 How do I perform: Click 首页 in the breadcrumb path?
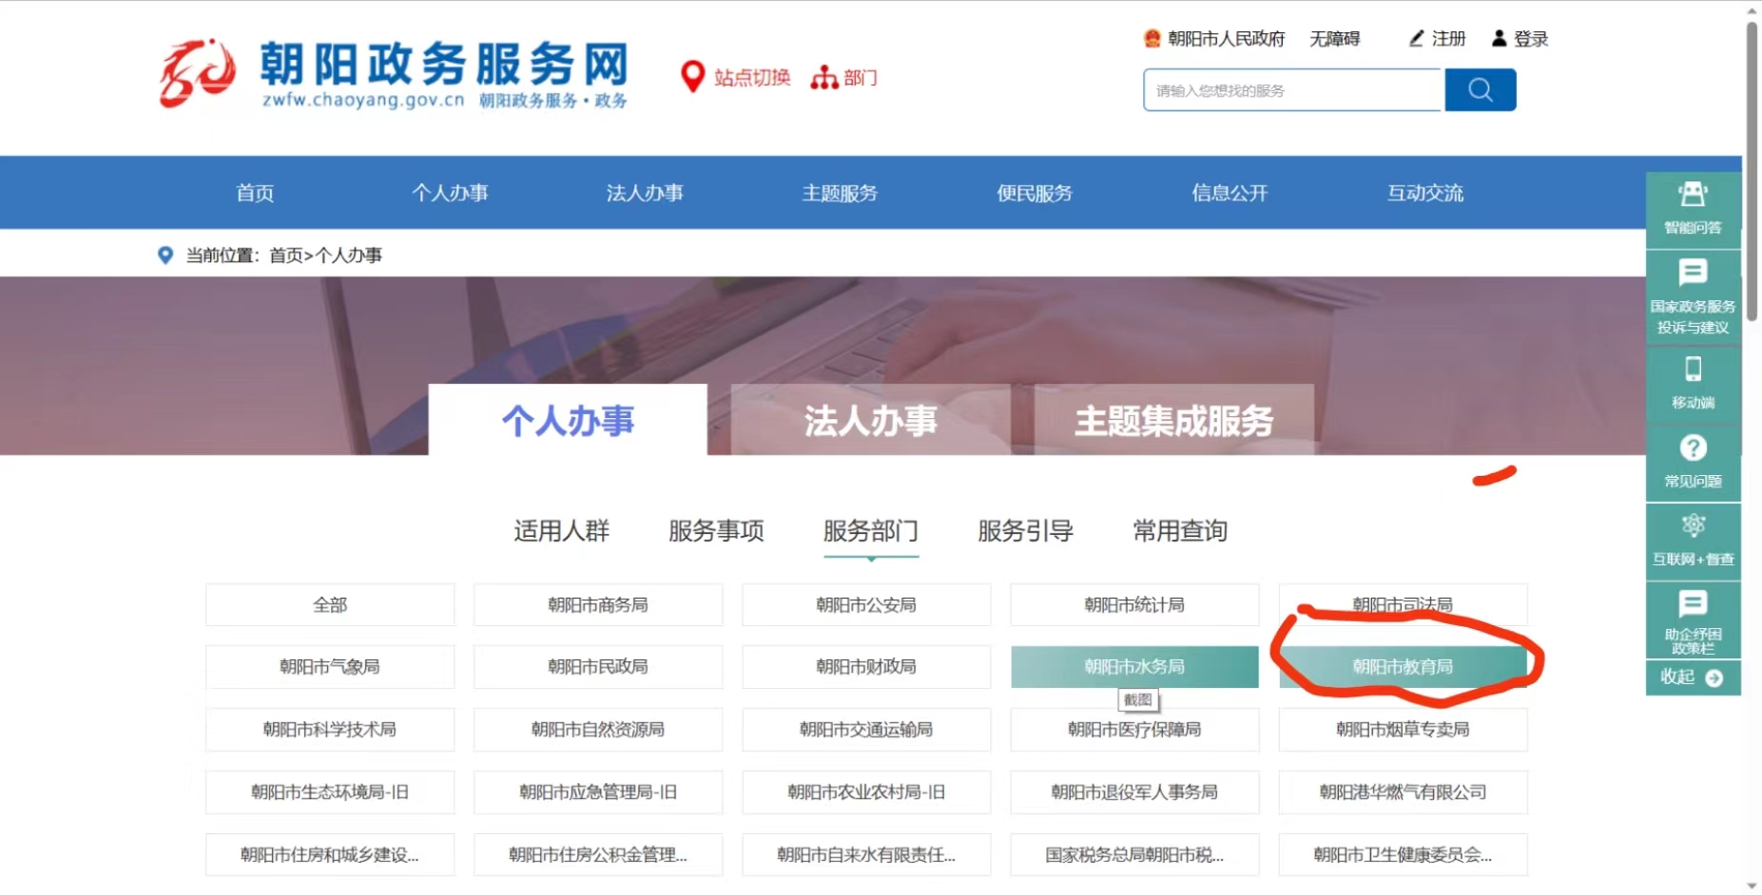pyautogui.click(x=285, y=255)
